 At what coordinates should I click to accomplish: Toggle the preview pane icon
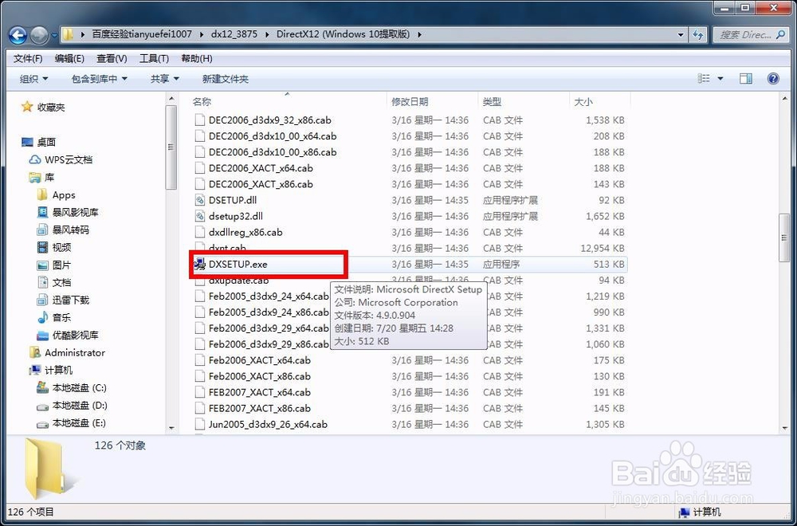click(747, 78)
